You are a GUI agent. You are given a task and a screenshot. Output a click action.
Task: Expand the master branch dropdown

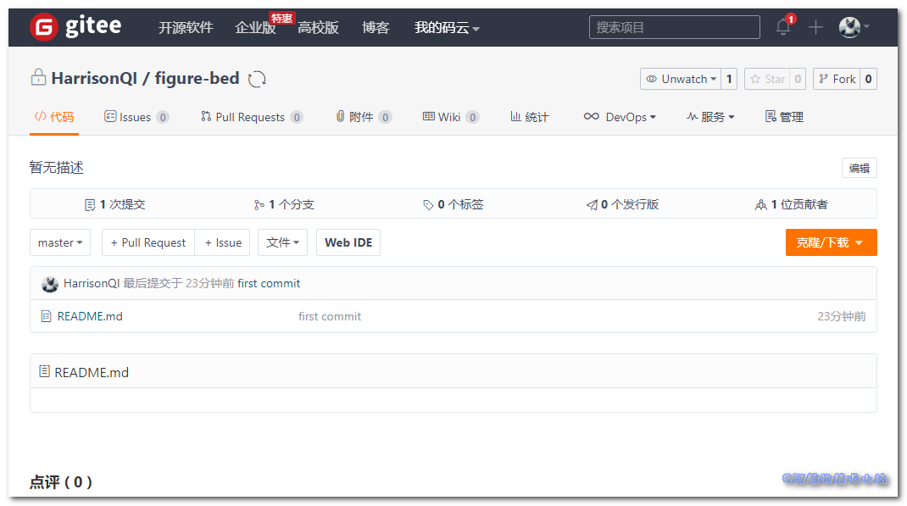click(60, 242)
